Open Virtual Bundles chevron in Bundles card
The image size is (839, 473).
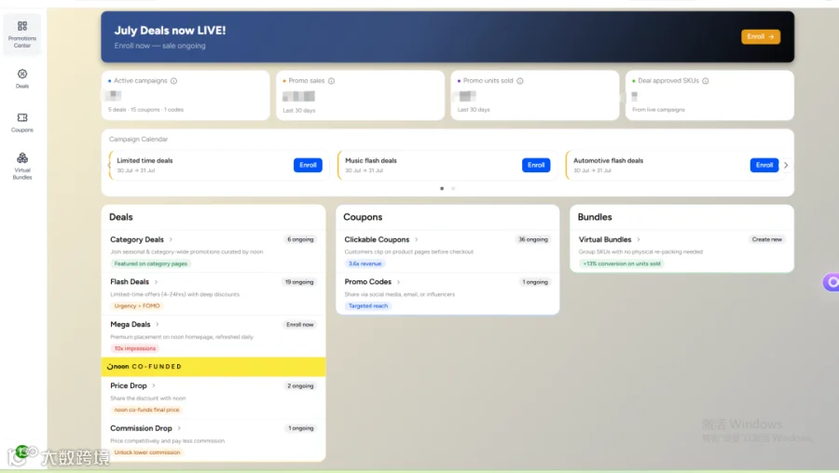pos(639,239)
